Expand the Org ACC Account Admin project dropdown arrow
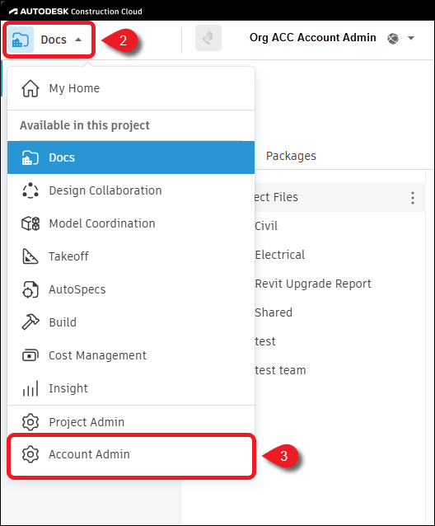 [x=411, y=38]
